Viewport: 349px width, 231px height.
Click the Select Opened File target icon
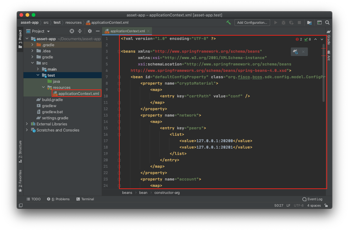72,31
